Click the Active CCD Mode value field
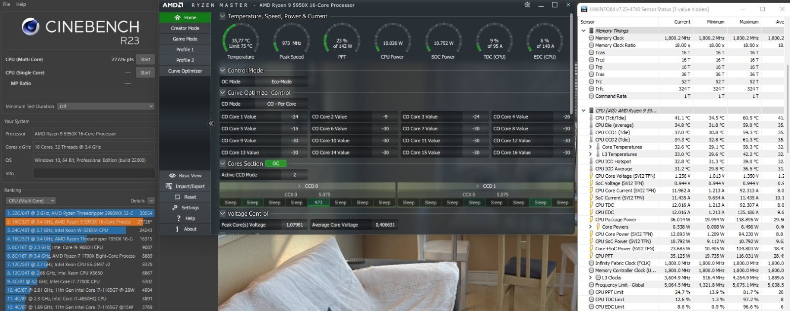The width and height of the screenshot is (790, 311). [295, 175]
